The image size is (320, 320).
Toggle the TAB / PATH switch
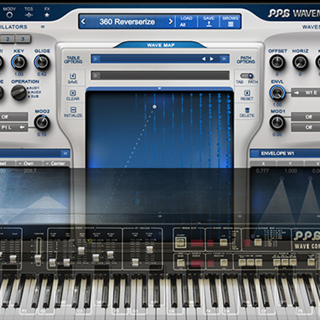[x=246, y=76]
